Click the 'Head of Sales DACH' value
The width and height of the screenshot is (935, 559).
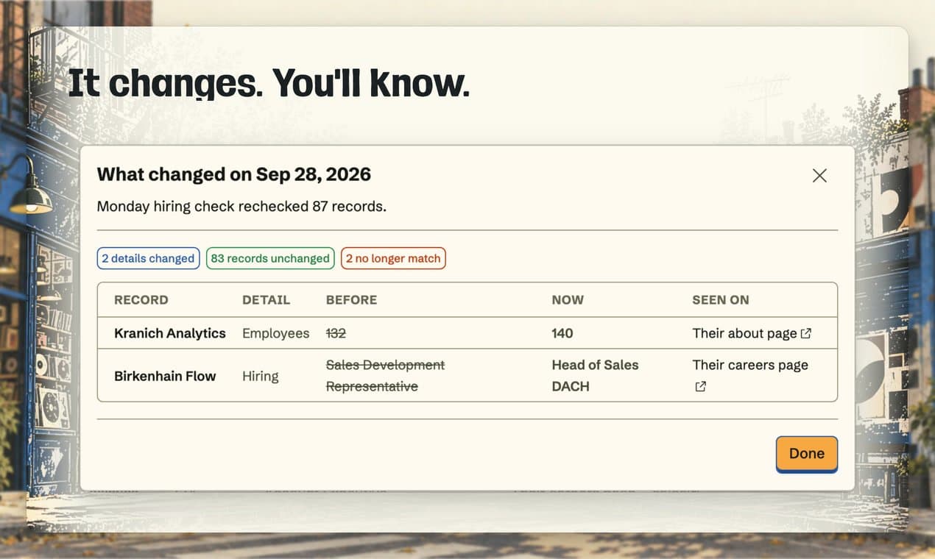(595, 376)
